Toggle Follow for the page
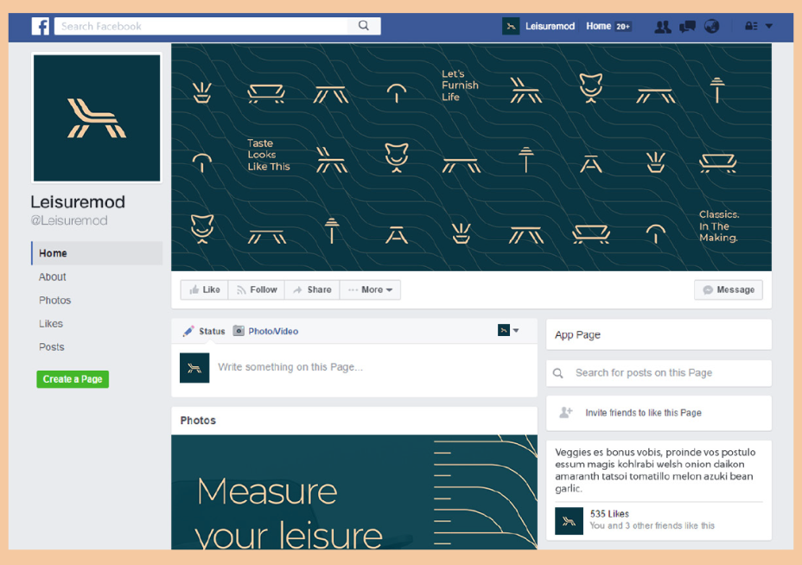802x565 pixels. click(x=257, y=290)
